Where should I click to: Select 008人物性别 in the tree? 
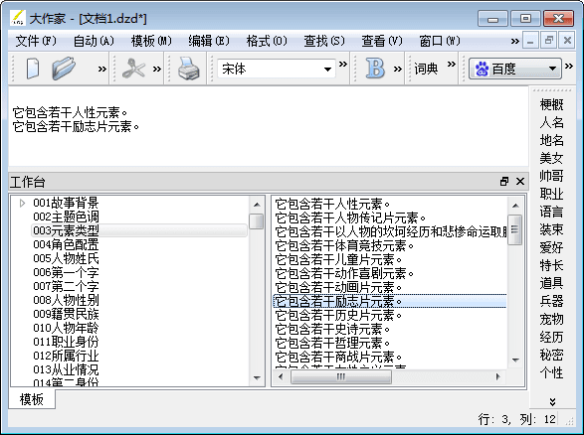coord(66,300)
